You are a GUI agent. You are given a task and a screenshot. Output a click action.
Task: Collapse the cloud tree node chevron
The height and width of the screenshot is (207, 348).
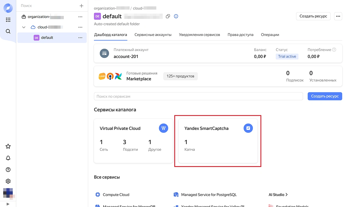coord(24,27)
